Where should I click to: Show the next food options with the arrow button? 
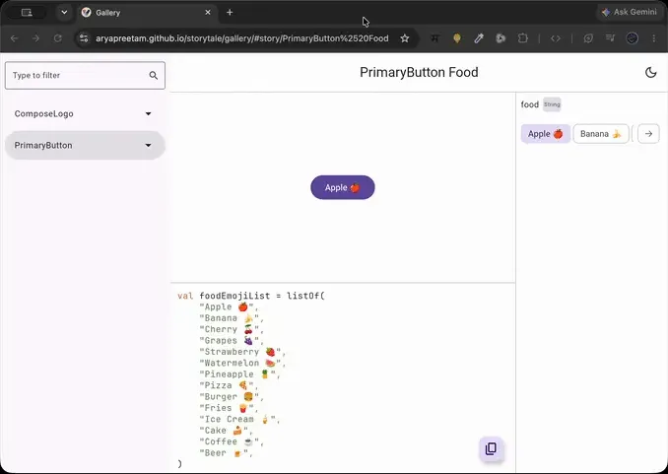[648, 134]
